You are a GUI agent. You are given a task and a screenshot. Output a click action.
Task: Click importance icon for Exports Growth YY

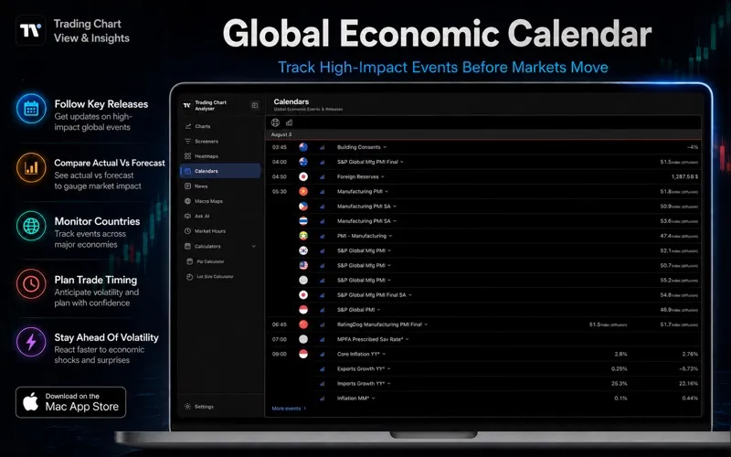coord(323,369)
